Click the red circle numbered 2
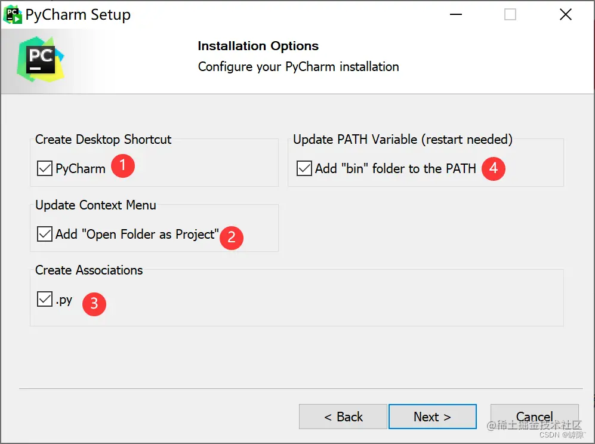 232,238
